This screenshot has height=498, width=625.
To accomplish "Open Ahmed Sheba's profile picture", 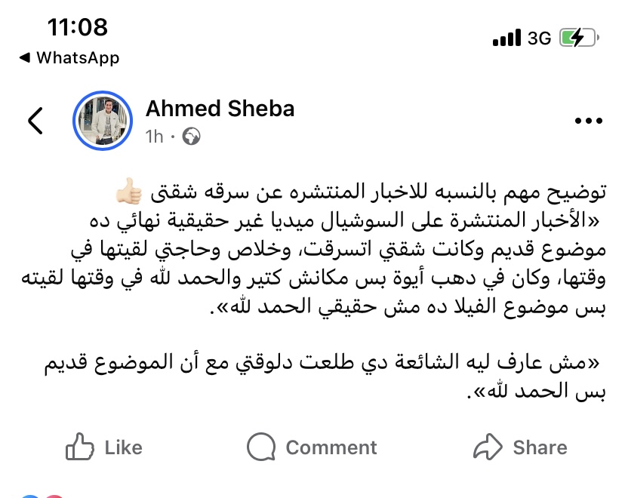I will click(103, 121).
